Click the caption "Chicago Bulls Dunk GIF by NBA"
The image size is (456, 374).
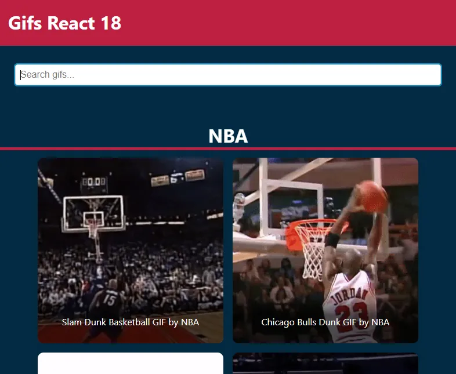(x=325, y=322)
